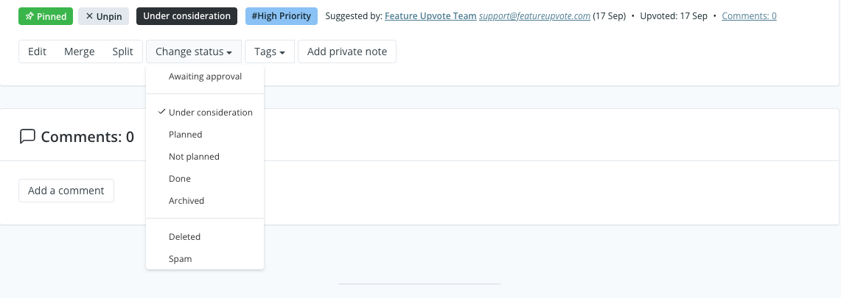Click the speech bubble icon beside Comments
The height and width of the screenshot is (298, 841).
[27, 136]
